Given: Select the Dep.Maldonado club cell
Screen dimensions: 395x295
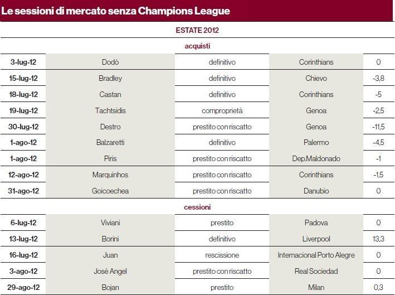Looking at the screenshot, I should pyautogui.click(x=316, y=158).
